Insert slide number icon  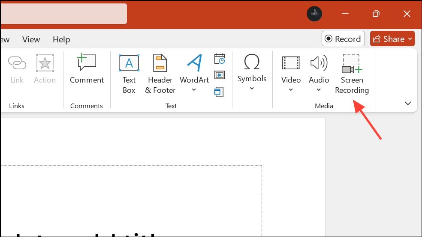[x=219, y=75]
